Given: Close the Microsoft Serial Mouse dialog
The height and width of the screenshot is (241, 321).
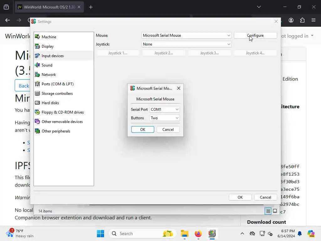Looking at the screenshot, I should (x=178, y=88).
